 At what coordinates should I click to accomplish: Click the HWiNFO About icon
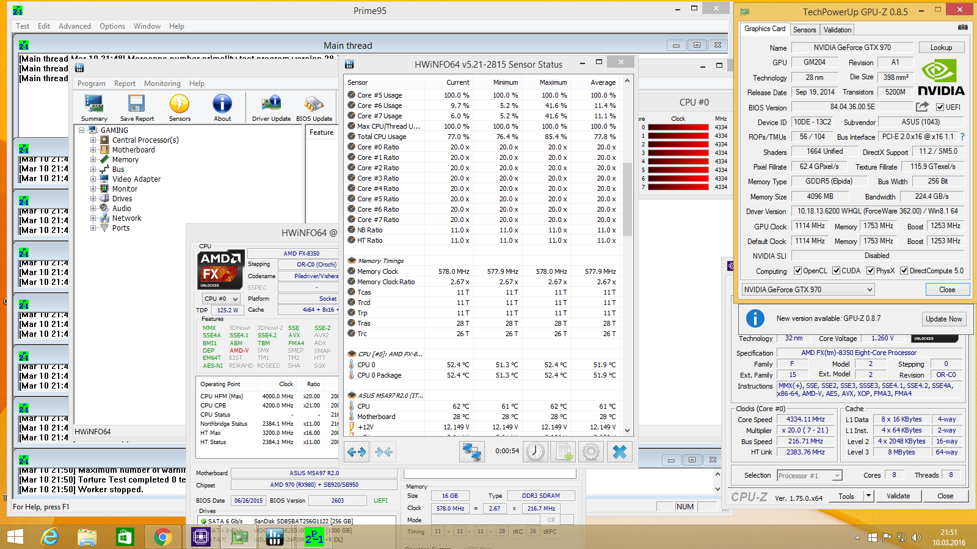pos(222,108)
